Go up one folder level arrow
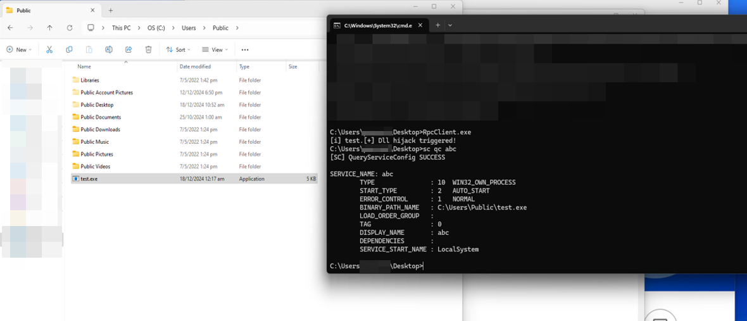Viewport: 747px width, 321px height. [x=50, y=28]
